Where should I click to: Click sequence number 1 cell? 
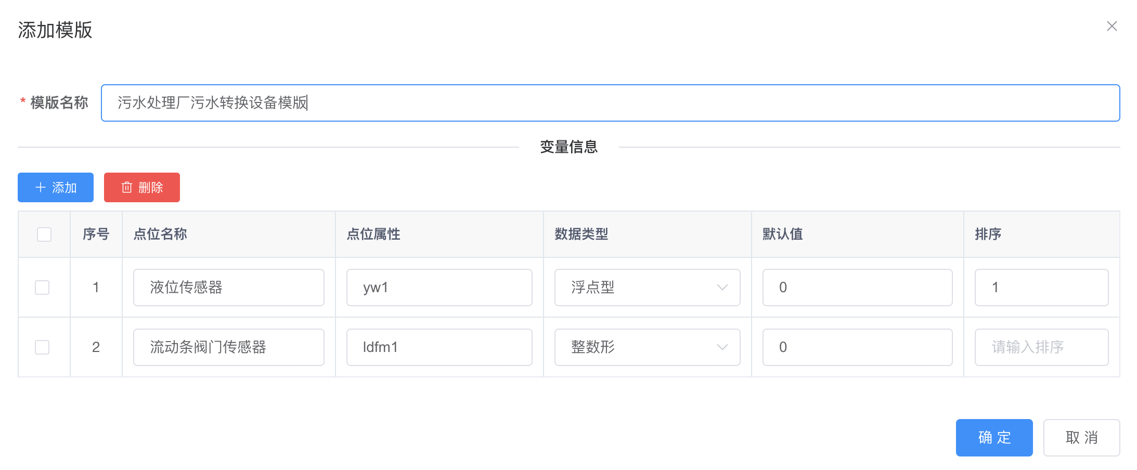[96, 288]
